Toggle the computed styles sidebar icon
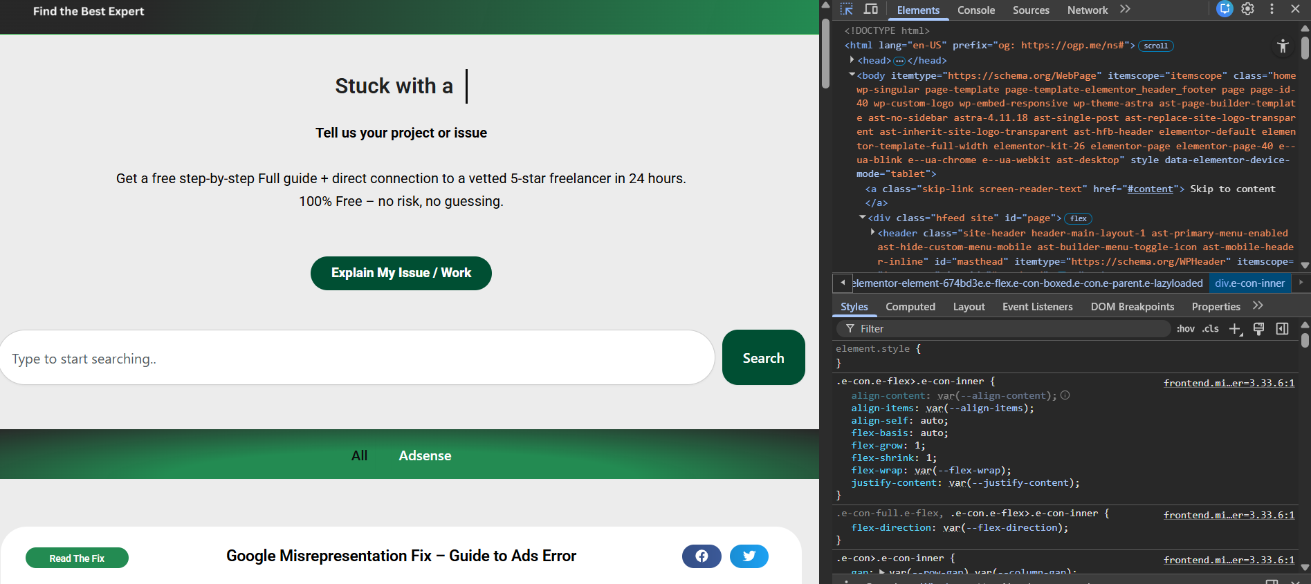Image resolution: width=1311 pixels, height=584 pixels. pyautogui.click(x=1282, y=329)
